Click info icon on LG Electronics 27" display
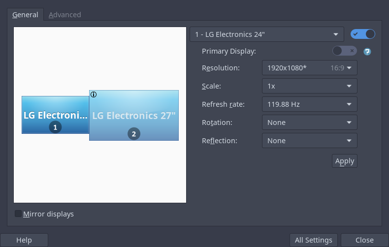The width and height of the screenshot is (389, 247). pos(94,94)
